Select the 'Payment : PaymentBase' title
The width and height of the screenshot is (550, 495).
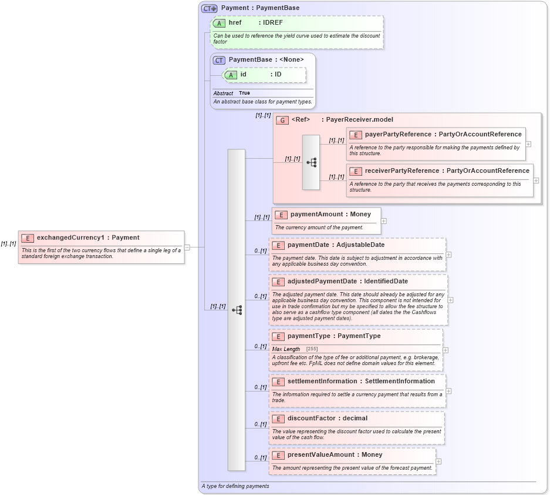point(260,8)
